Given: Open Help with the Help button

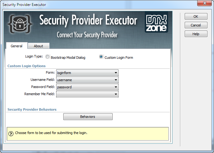Looking at the screenshot, I should 196,34.
